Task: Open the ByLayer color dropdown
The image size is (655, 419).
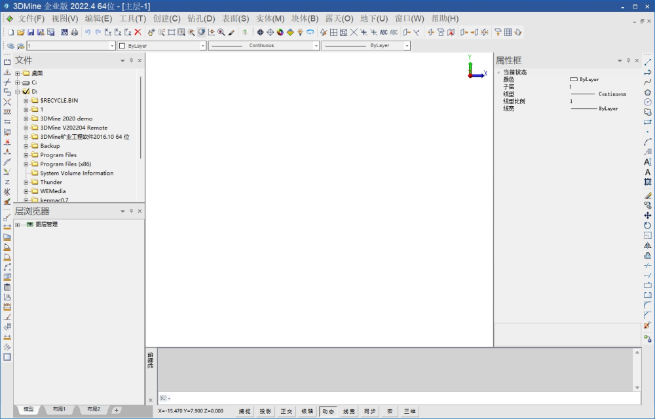Action: [x=162, y=46]
